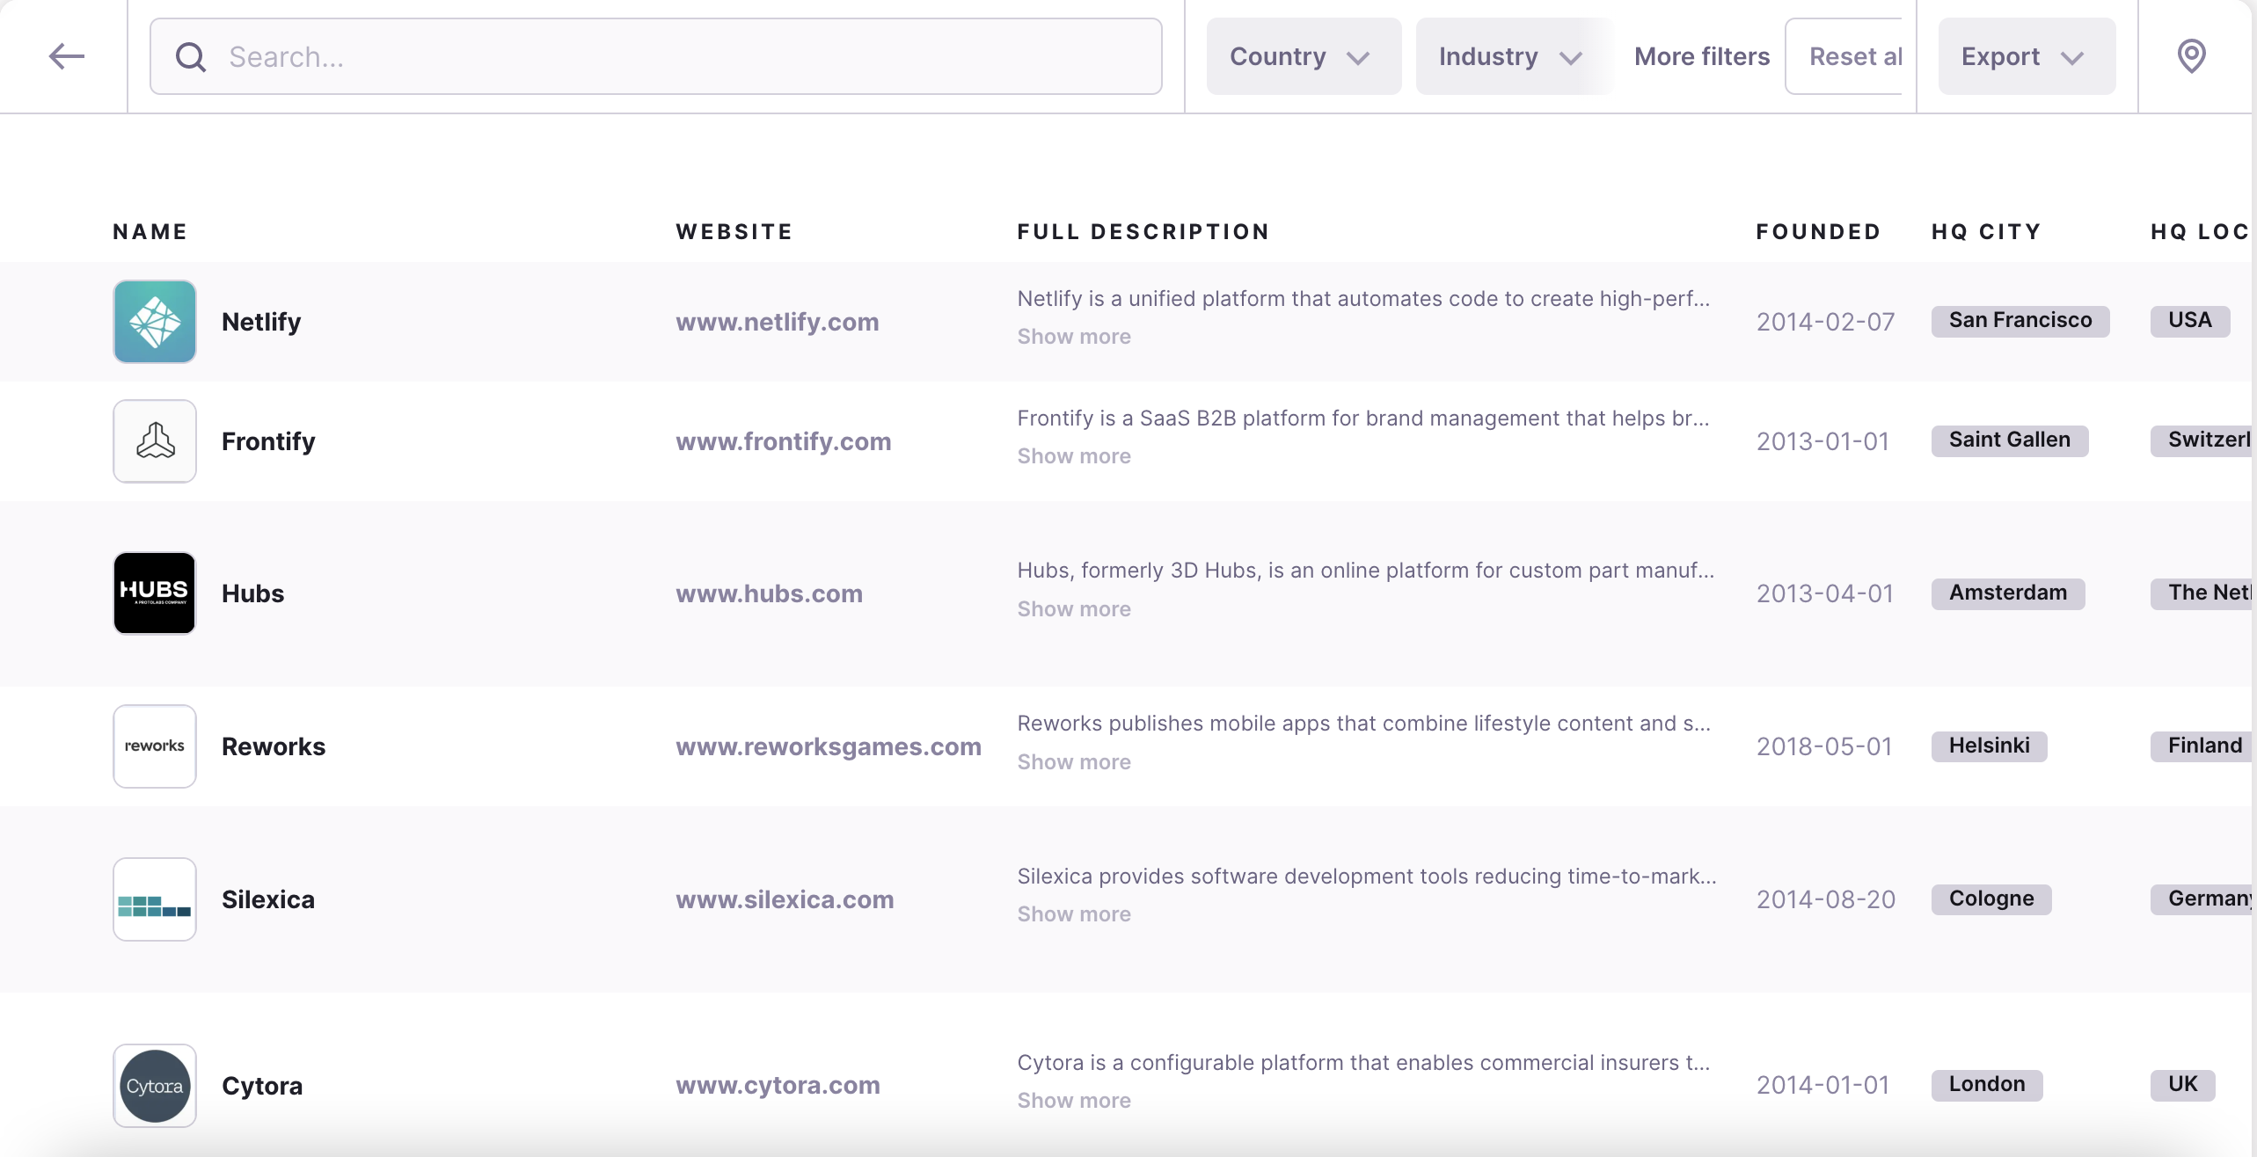Viewport: 2257px width, 1157px height.
Task: Click the Hubs company logo icon
Action: tap(154, 592)
